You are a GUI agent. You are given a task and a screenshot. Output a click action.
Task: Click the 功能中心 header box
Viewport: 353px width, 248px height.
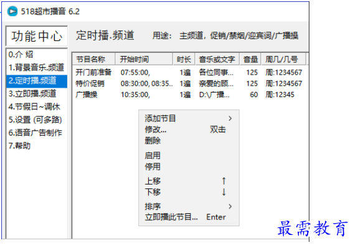(x=37, y=36)
